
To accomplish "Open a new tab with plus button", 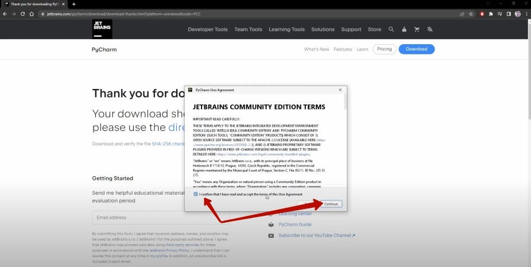I will point(74,4).
